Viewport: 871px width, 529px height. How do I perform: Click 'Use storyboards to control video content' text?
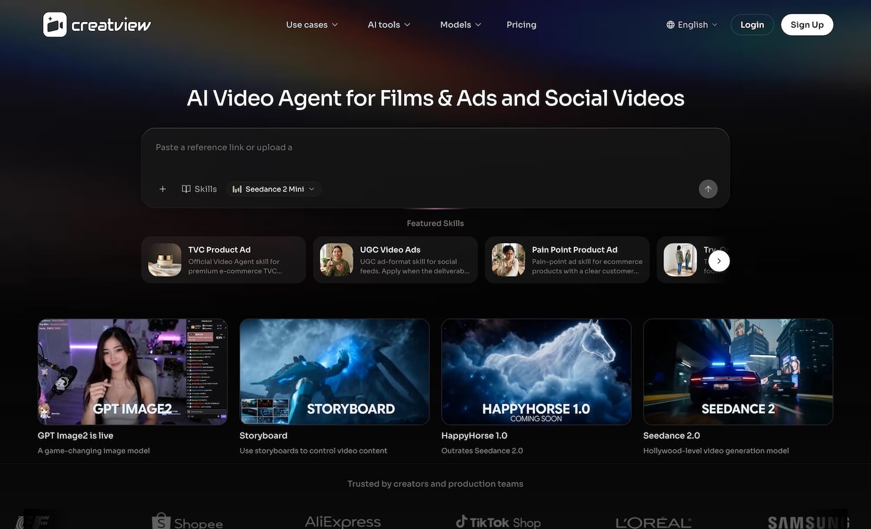click(x=313, y=451)
